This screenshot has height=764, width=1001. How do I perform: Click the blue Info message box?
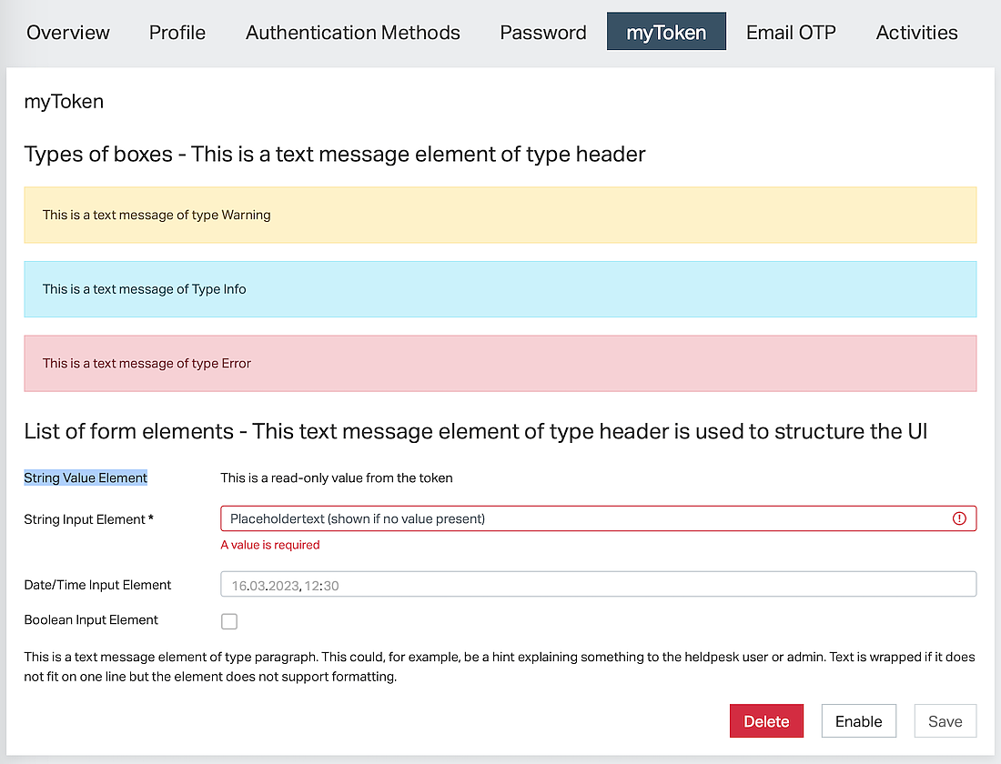pyautogui.click(x=500, y=289)
